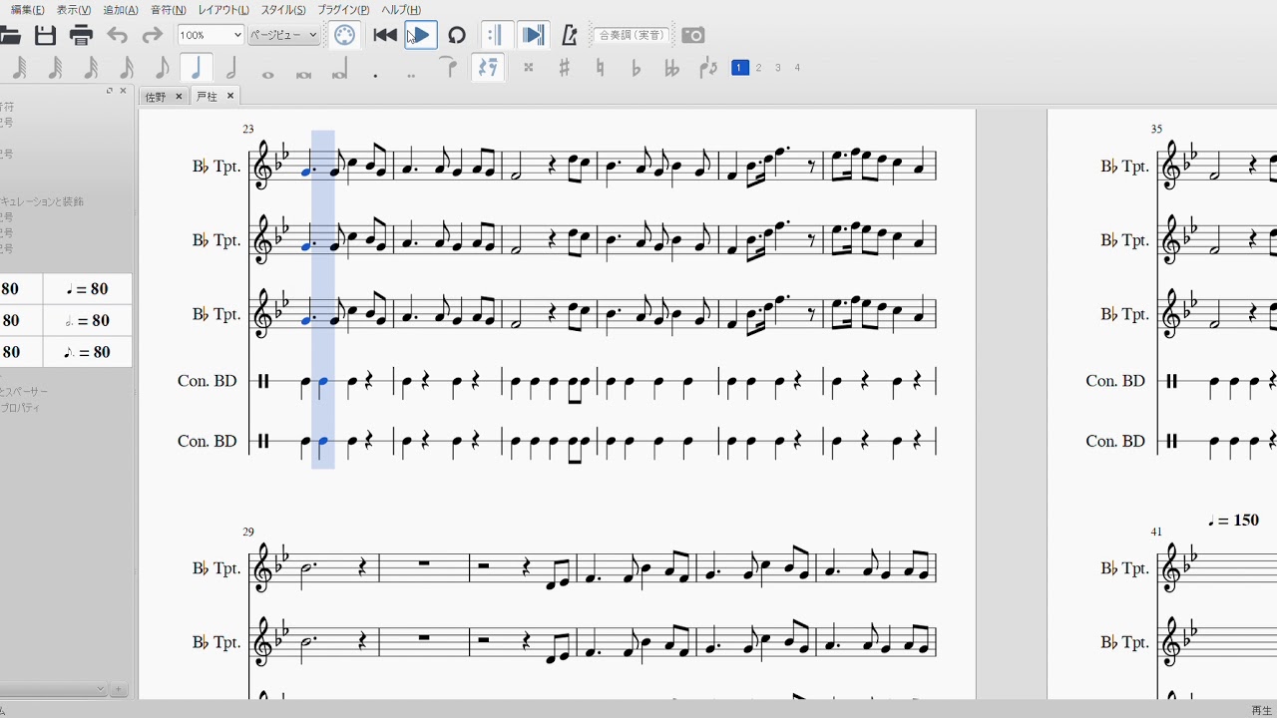This screenshot has width=1277, height=718.
Task: Select the quarter note = 80 tempo palette cell
Action: [x=88, y=289]
